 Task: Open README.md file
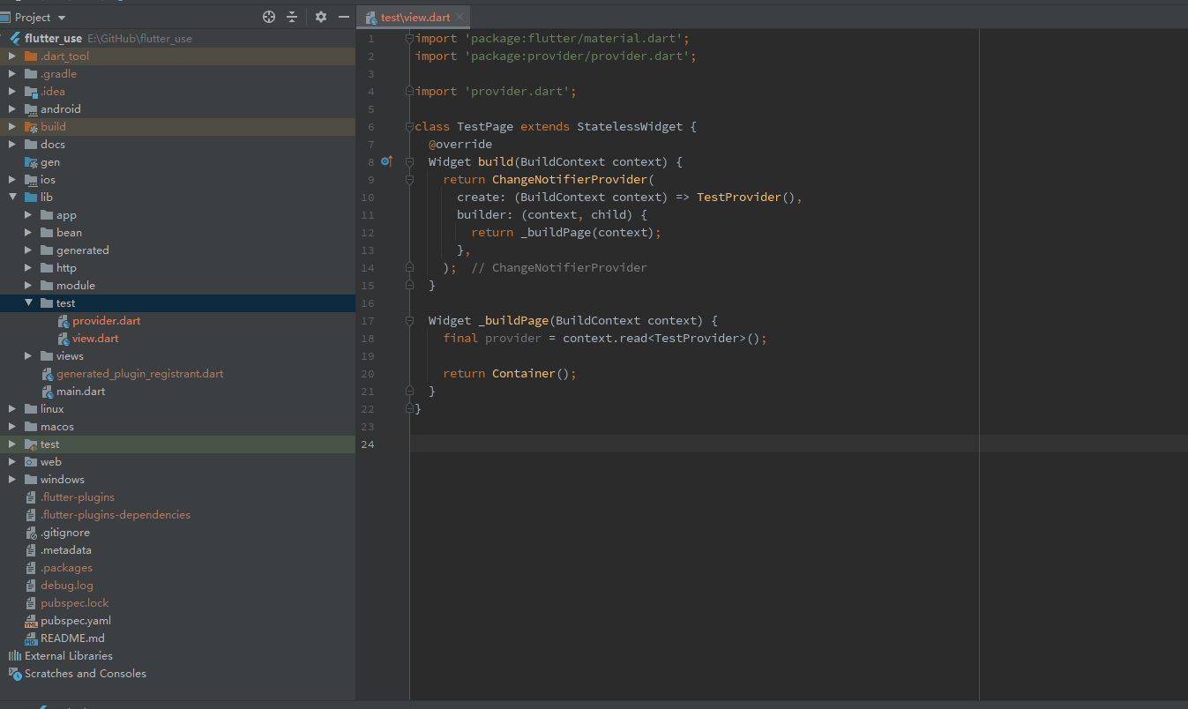tap(72, 638)
